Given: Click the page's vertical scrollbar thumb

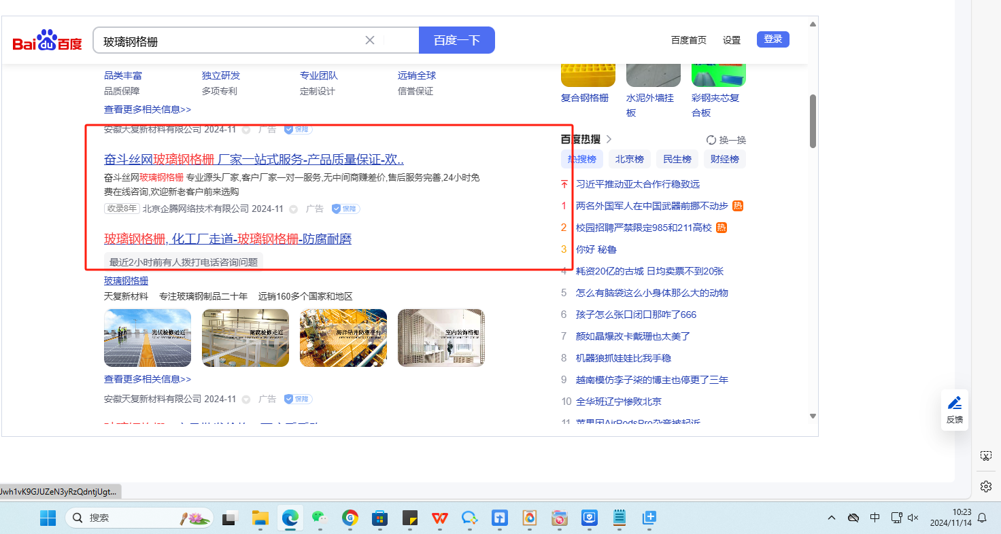Looking at the screenshot, I should pyautogui.click(x=813, y=121).
